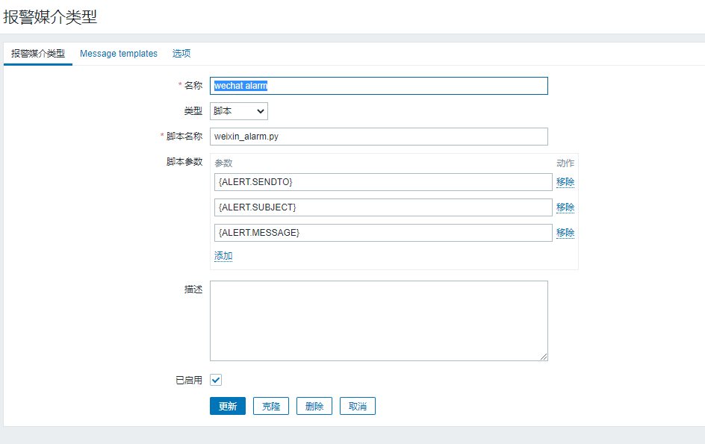This screenshot has width=705, height=444.
Task: Click inside the 描述 text area
Action: point(379,321)
